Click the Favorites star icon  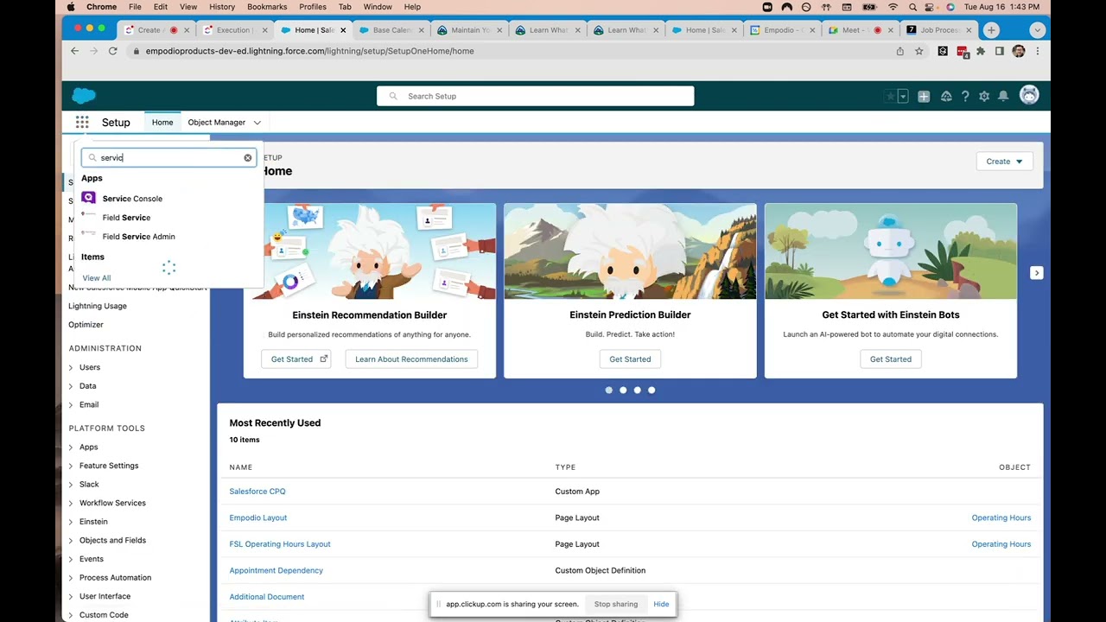coord(890,97)
